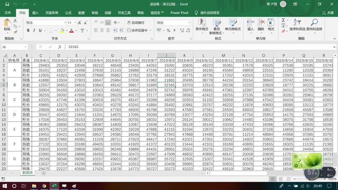Toggle Bold formatting
338x190 pixels.
tap(28, 31)
